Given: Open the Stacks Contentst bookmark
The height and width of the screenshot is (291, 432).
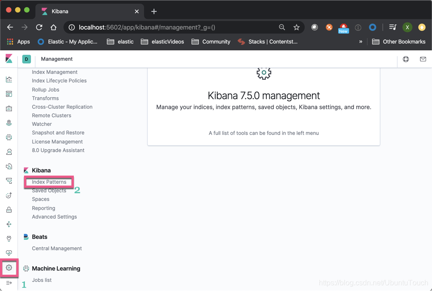Looking at the screenshot, I should [x=272, y=41].
